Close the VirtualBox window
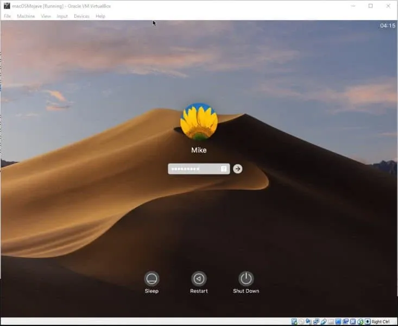398x326 pixels. [x=388, y=6]
